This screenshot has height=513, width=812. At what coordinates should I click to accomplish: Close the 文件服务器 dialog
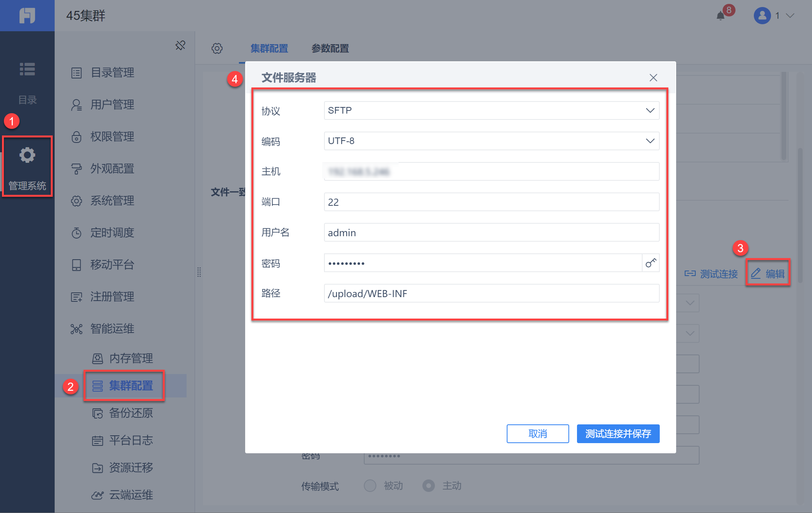point(653,78)
